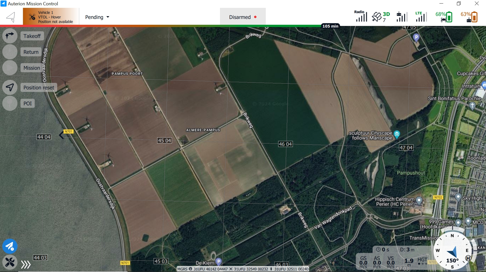
Task: Open the Pending dropdown
Action: pyautogui.click(x=97, y=17)
